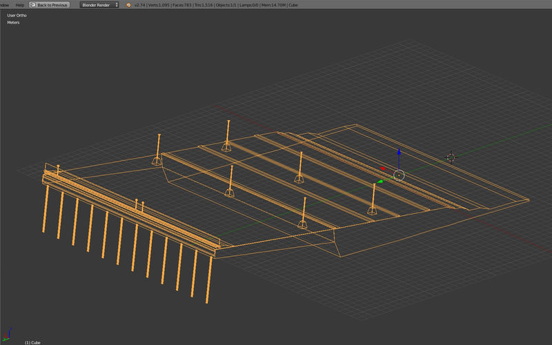This screenshot has height=345, width=552.
Task: Open the Help menu
Action: 19,5
